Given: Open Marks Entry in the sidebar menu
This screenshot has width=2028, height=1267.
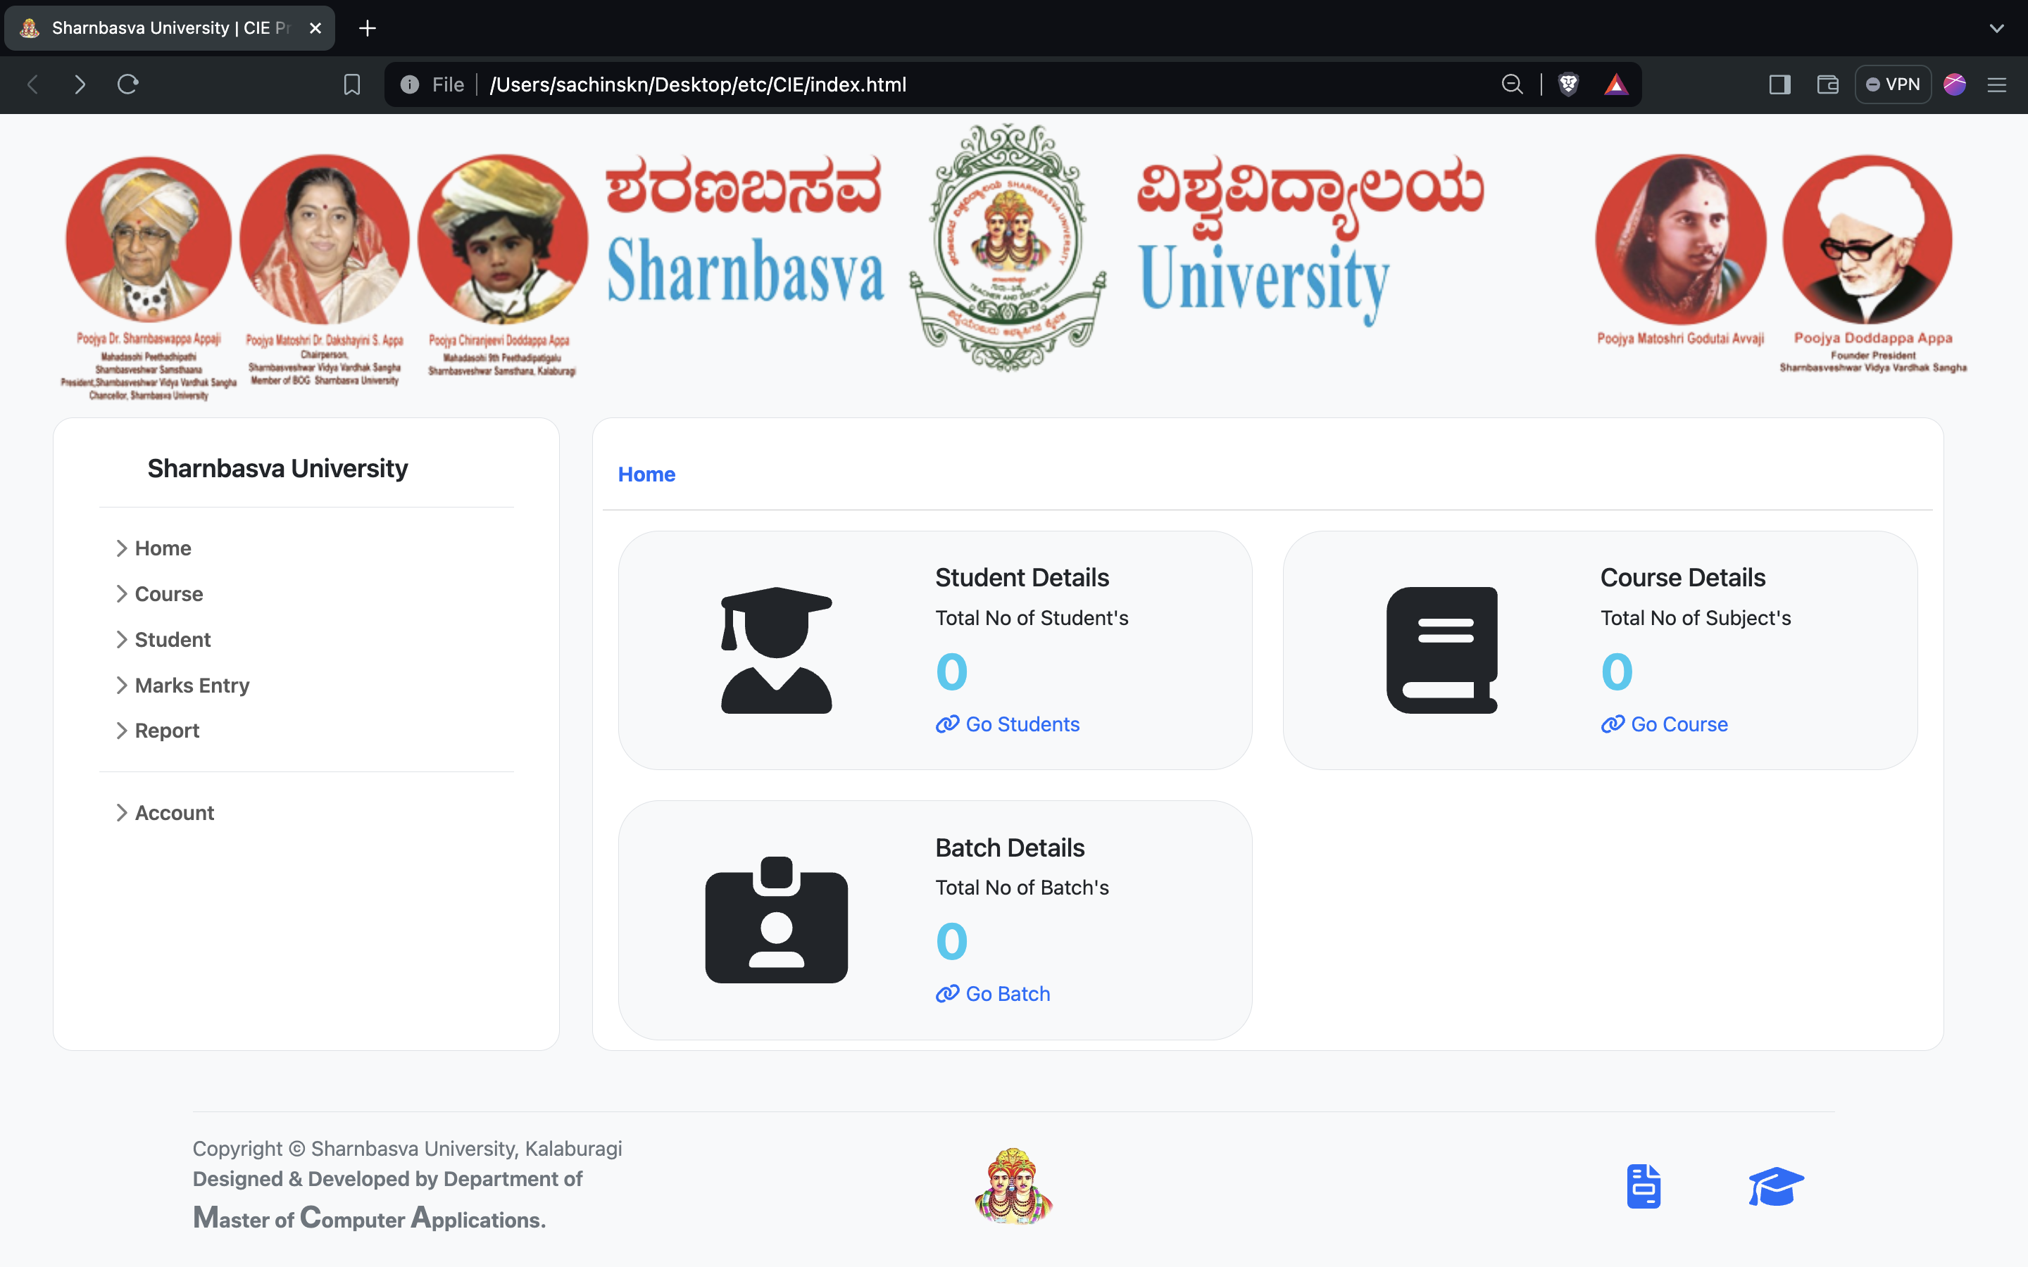Looking at the screenshot, I should pyautogui.click(x=192, y=686).
